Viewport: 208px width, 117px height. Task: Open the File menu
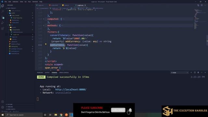click(x=6, y=2)
